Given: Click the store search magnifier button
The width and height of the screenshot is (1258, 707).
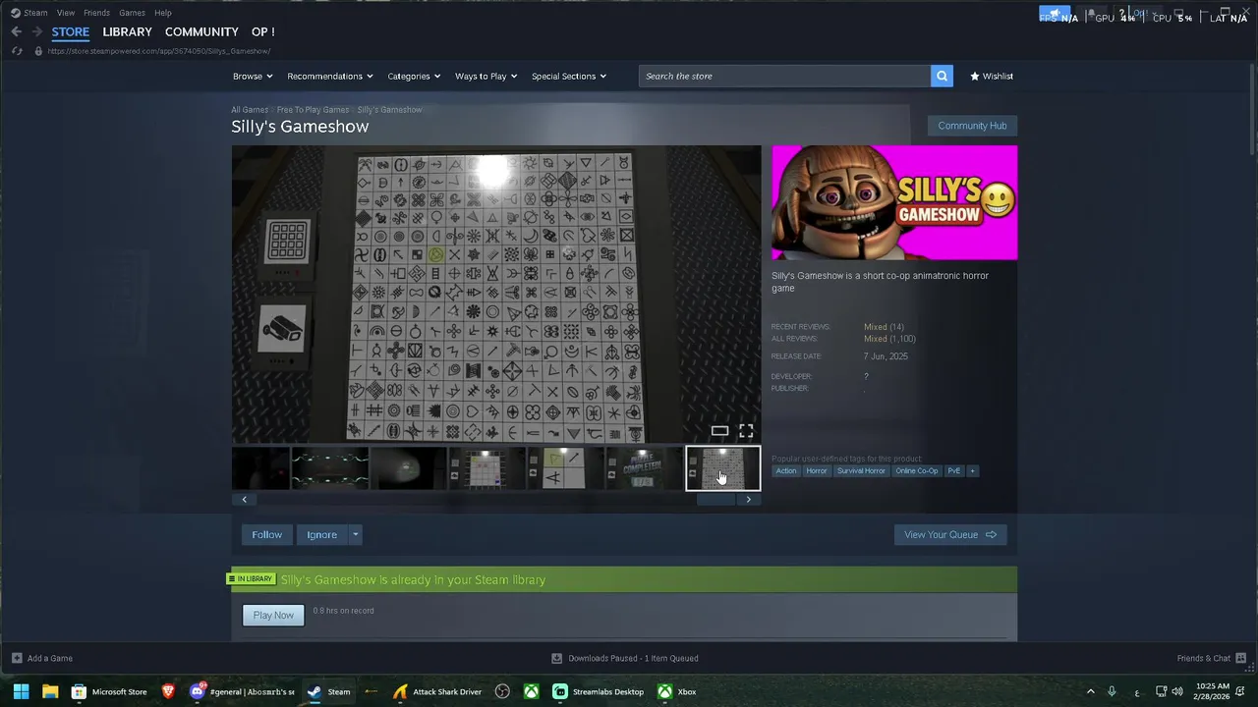Looking at the screenshot, I should coord(942,76).
